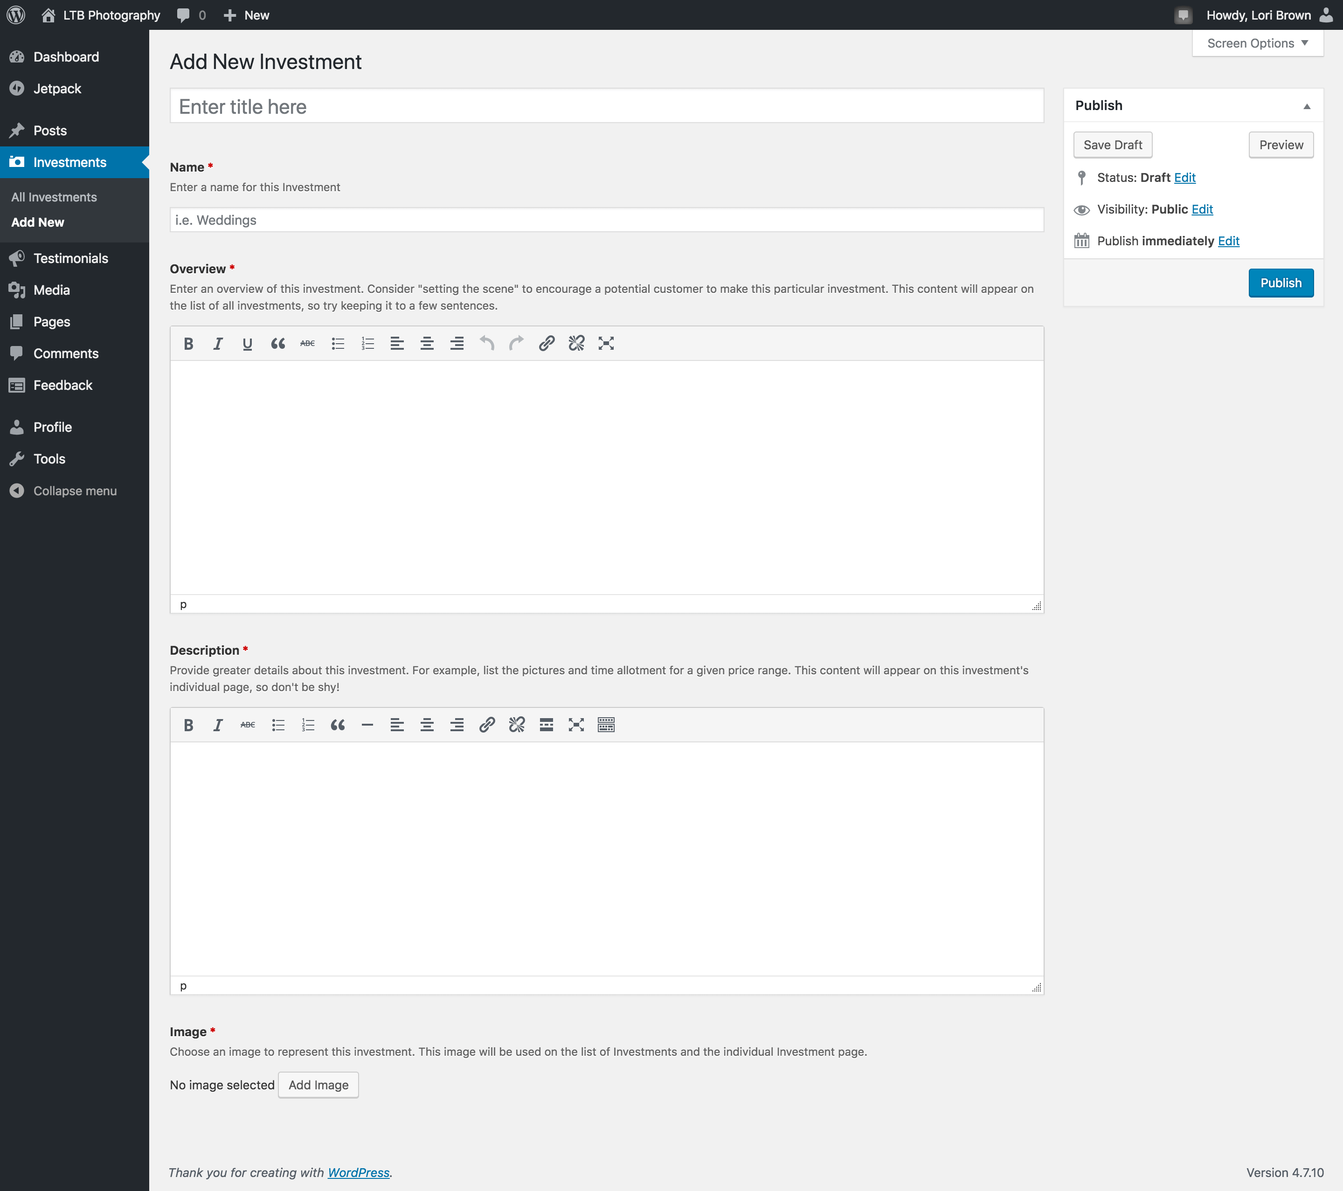Screen dimensions: 1343x1191
Task: Click Underline icon in Overview editor
Action: click(247, 344)
